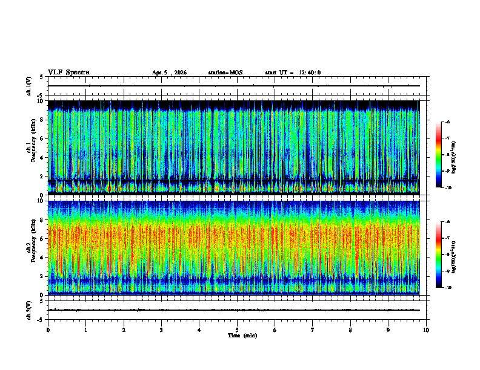Click the time axis tick label 1
The height and width of the screenshot is (370, 480).
[85, 330]
